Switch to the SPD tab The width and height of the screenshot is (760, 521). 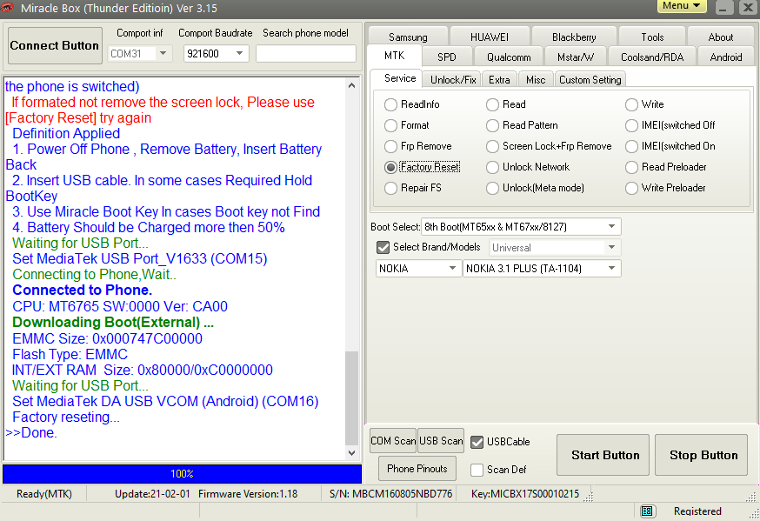[x=446, y=57]
